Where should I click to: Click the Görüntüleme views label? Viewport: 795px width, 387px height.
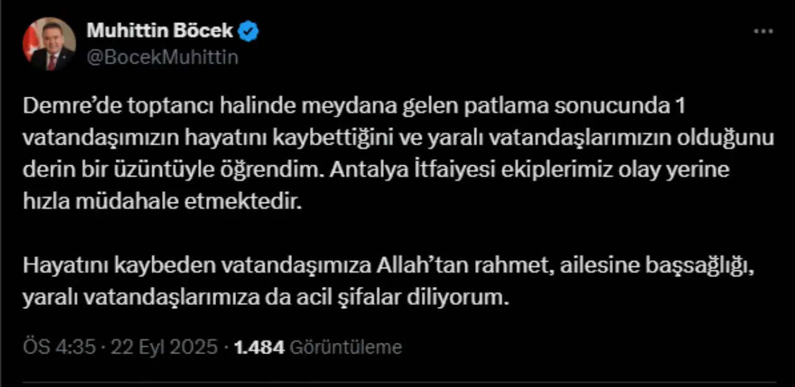346,347
